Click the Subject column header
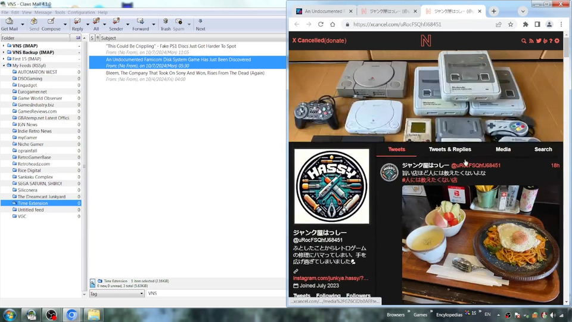The image size is (572, 322). (192, 38)
